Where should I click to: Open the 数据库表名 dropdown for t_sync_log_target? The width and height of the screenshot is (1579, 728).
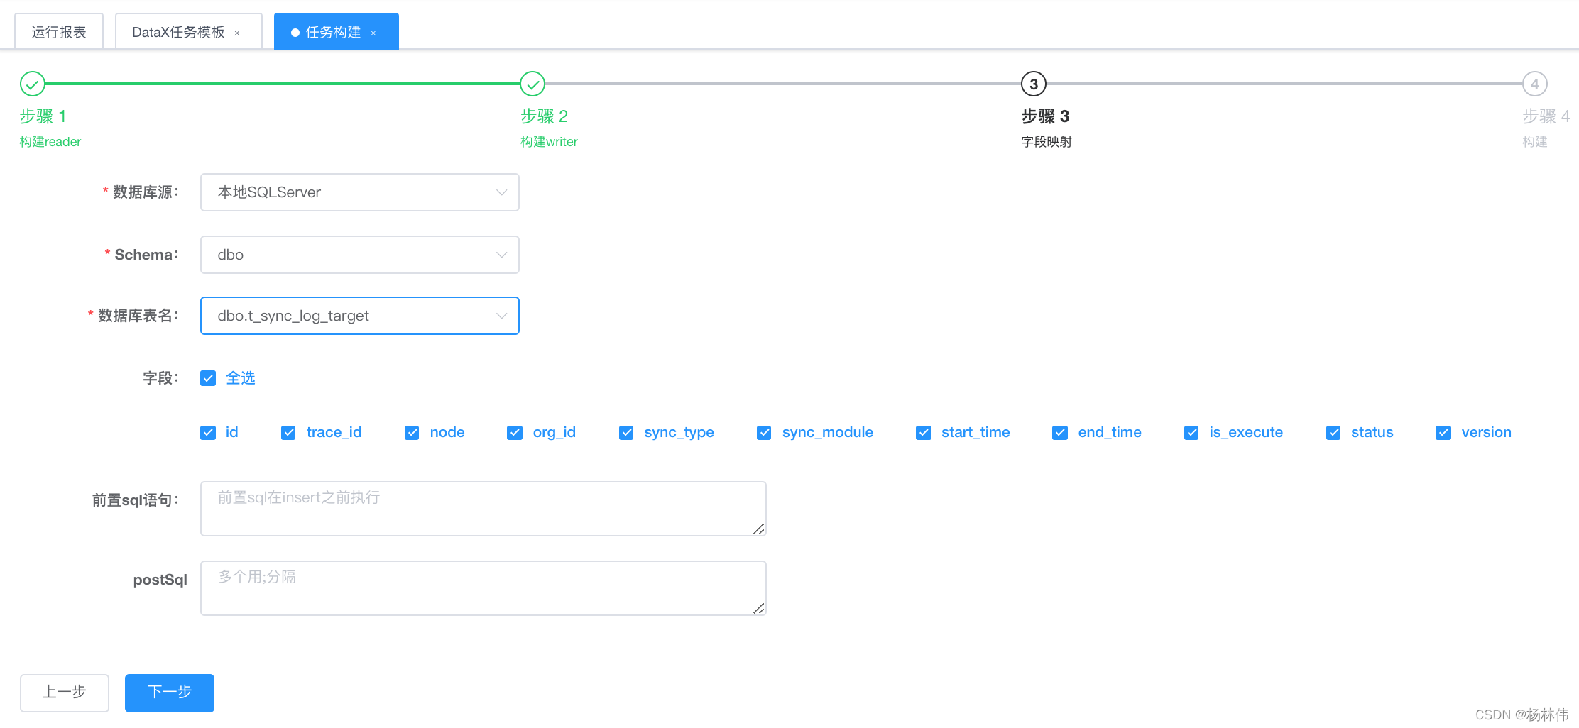click(x=359, y=316)
